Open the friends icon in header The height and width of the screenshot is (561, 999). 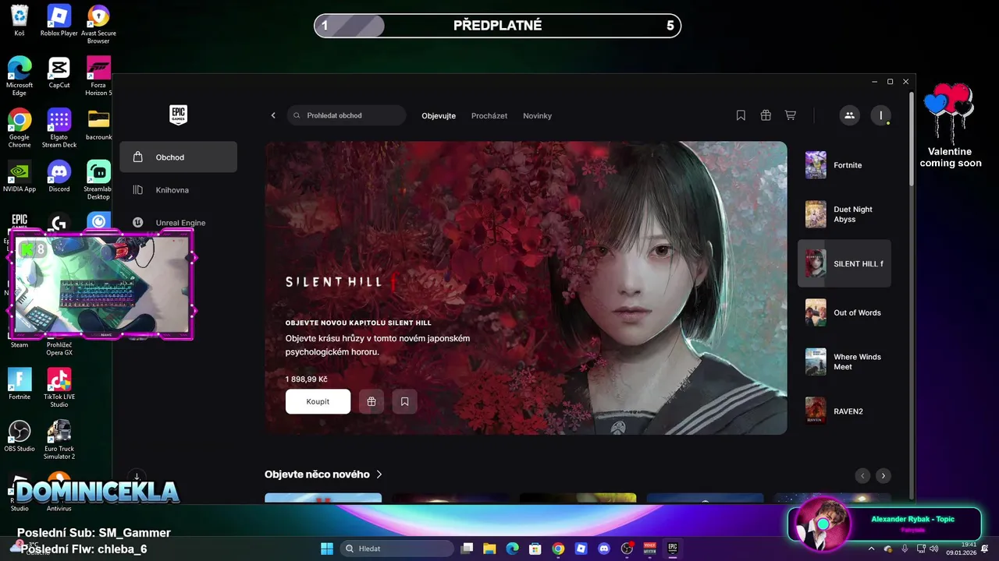point(849,115)
